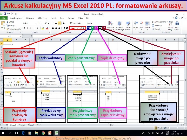Viewport: 187px width, 140px height.
Task: Open the cells Format menu
Action: 147,25
